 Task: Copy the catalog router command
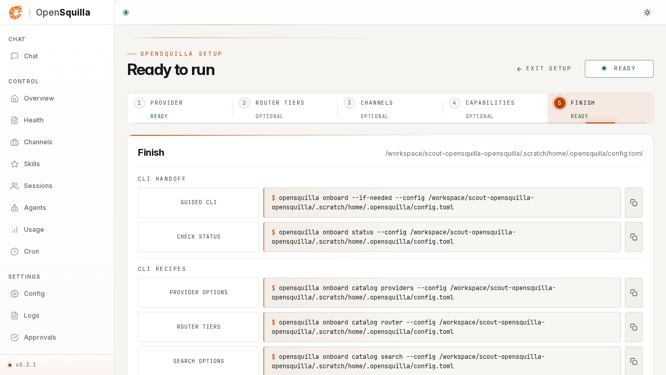coord(634,327)
